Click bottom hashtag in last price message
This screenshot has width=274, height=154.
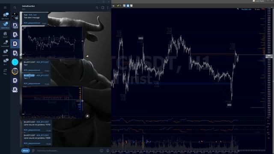[x=32, y=143]
